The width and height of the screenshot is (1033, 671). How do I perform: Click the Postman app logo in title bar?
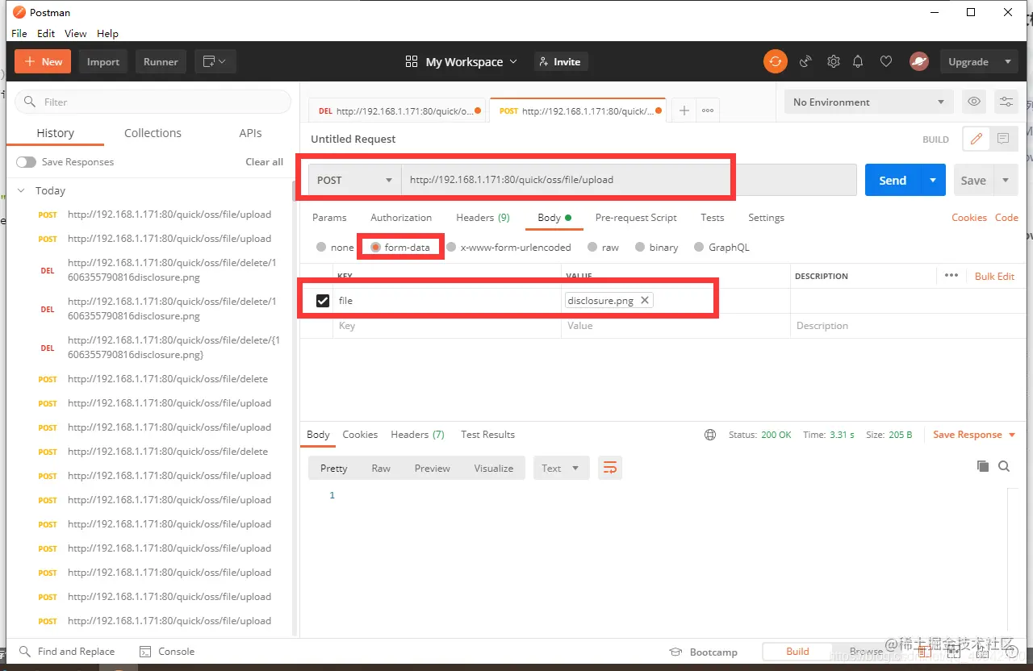19,12
